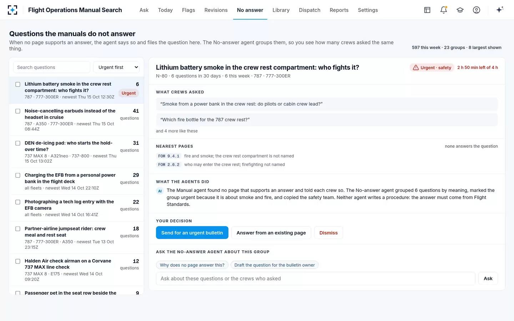Click the red Urgent tag on the lithium battery row

pos(128,93)
